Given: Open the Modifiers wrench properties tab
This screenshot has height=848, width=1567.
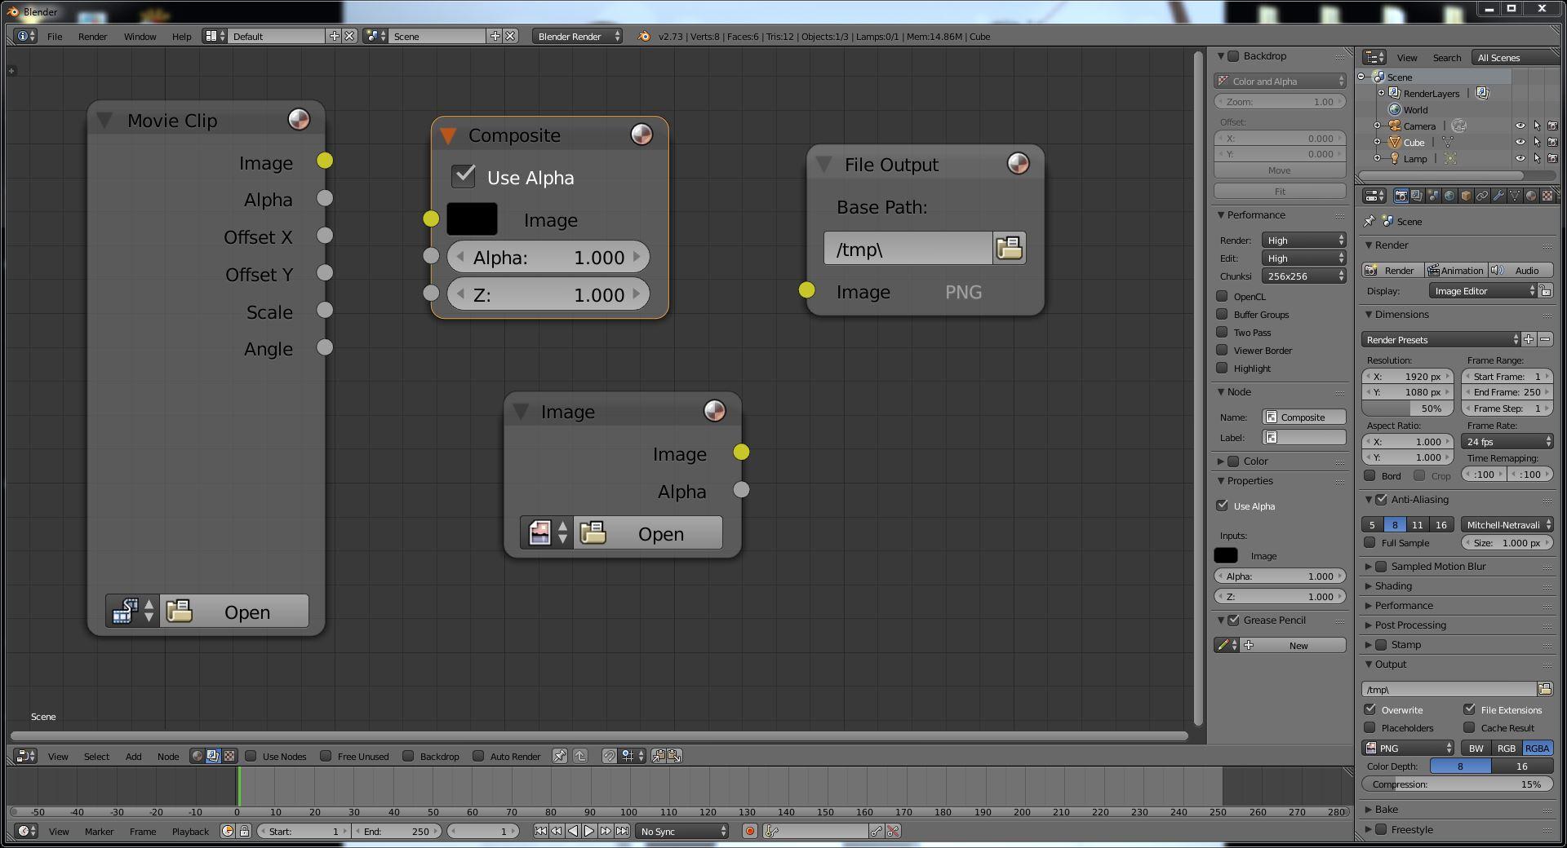Looking at the screenshot, I should click(1498, 196).
